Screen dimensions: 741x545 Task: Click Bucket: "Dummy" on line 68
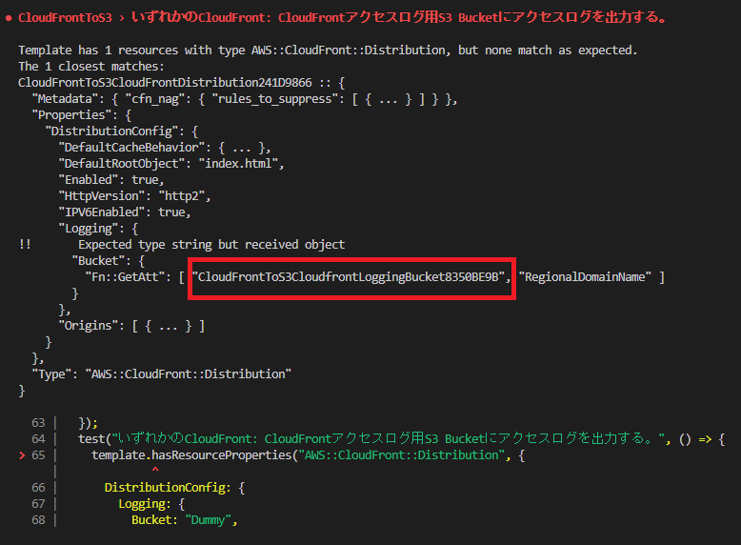[185, 520]
